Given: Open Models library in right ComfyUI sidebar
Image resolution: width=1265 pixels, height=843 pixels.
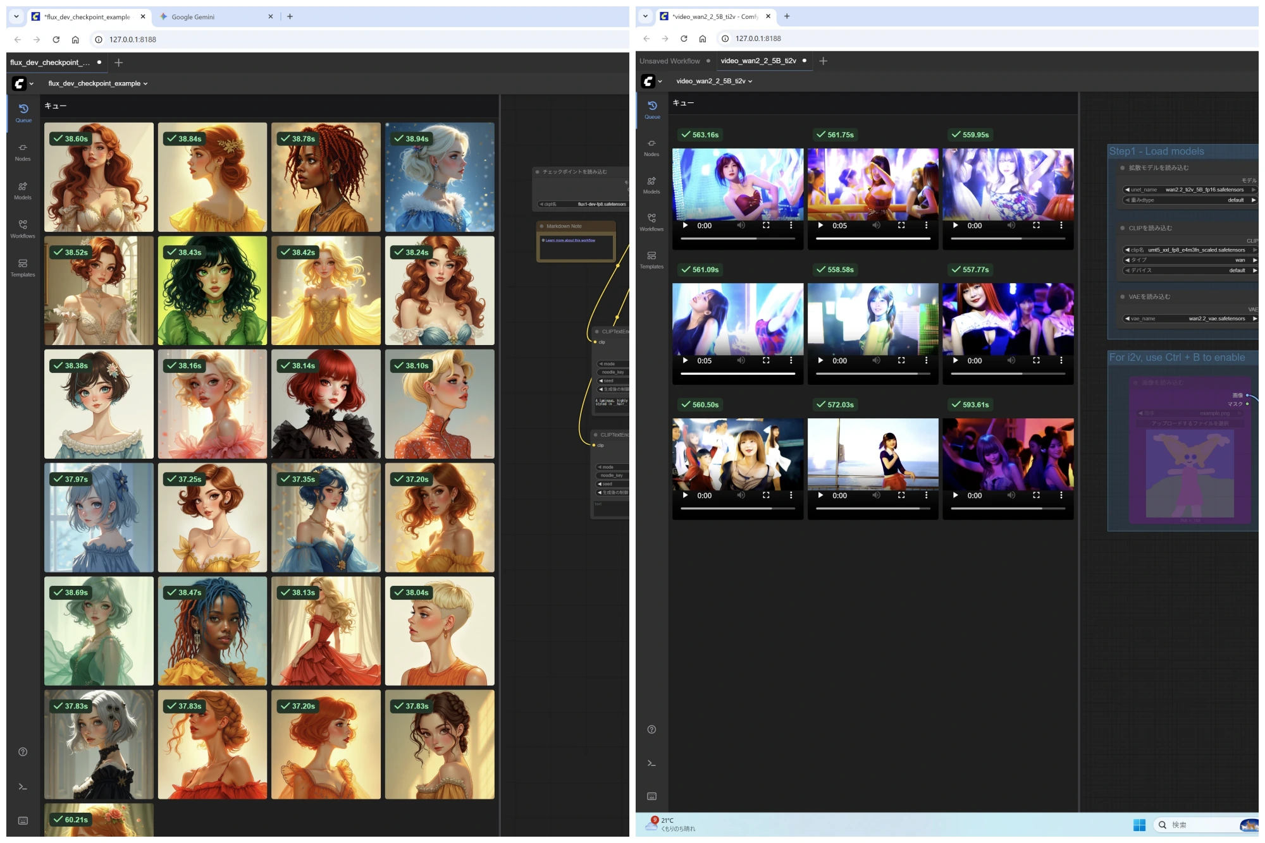Looking at the screenshot, I should [x=651, y=185].
